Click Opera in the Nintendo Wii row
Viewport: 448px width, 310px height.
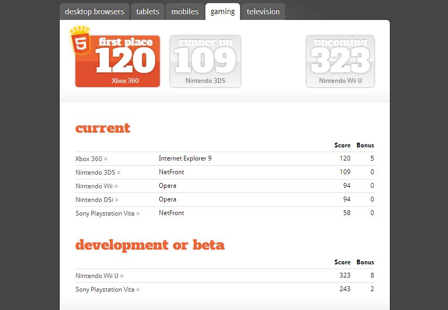tap(168, 186)
